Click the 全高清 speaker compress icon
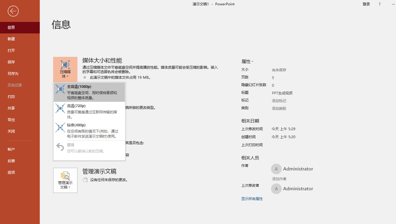Image resolution: width=396 pixels, height=224 pixels. (60, 89)
